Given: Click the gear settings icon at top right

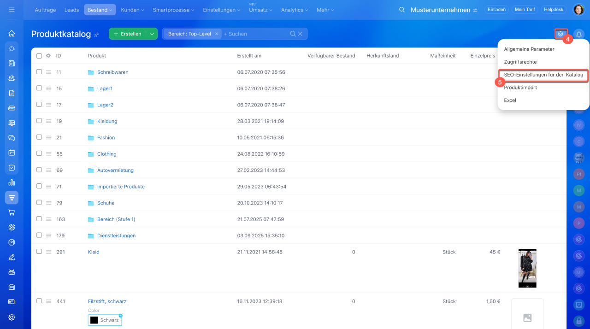Looking at the screenshot, I should point(560,34).
